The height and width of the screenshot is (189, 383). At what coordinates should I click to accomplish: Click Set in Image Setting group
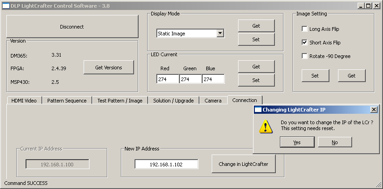(315, 76)
